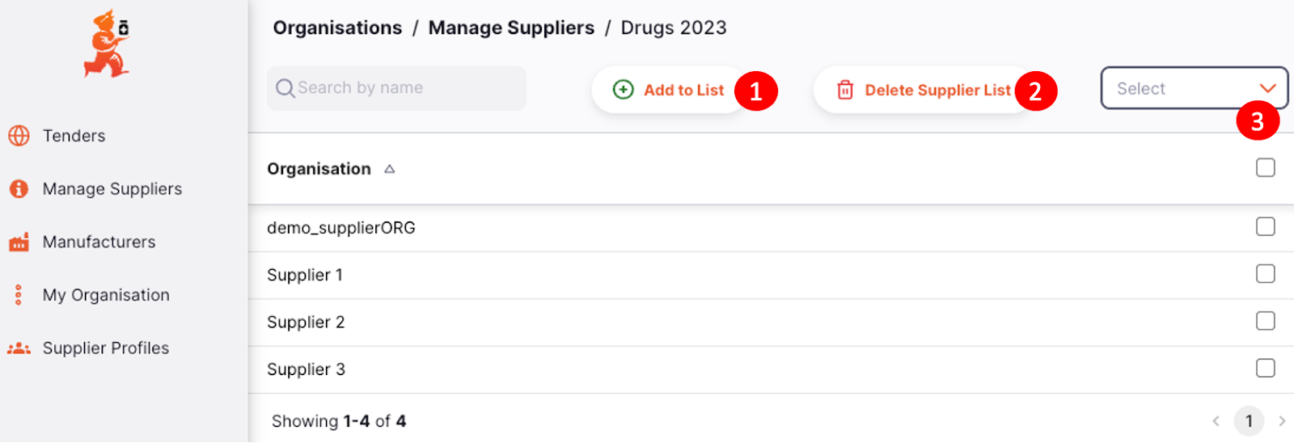This screenshot has width=1294, height=443.
Task: Click the running mascot logo
Action: [x=107, y=44]
